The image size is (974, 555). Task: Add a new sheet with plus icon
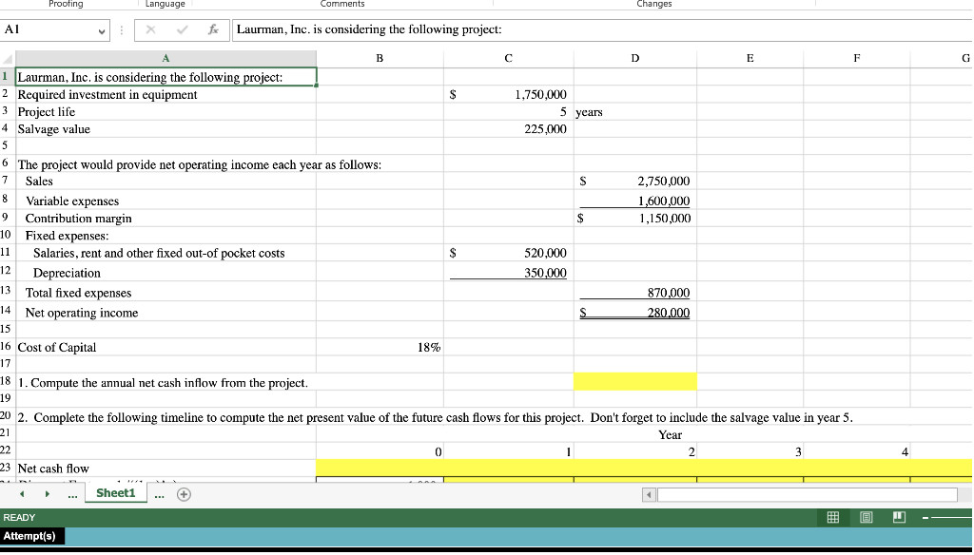(184, 494)
